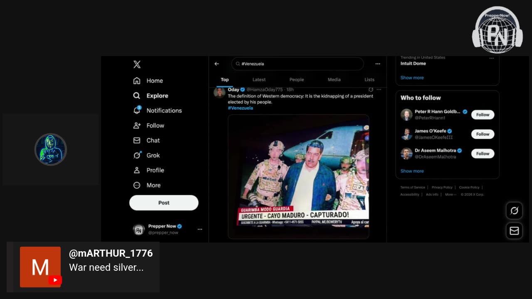Click the Grok slash icon in sidebar
This screenshot has height=299, width=532.
(137, 155)
